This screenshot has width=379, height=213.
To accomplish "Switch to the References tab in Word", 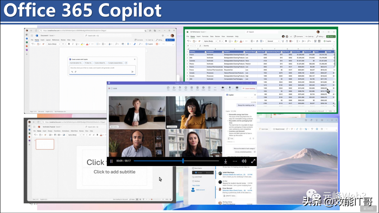I will [x=55, y=40].
